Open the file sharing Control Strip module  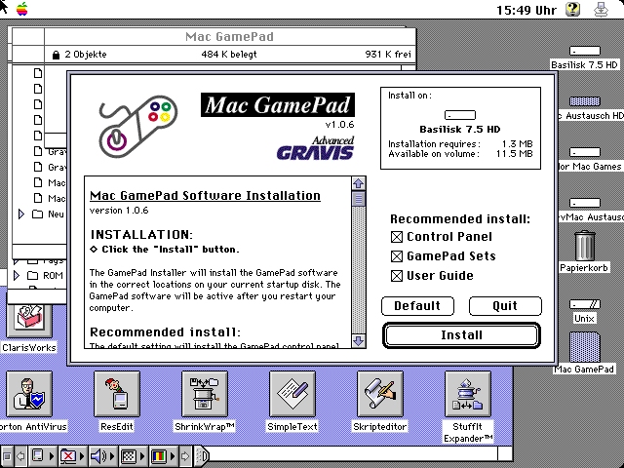pos(72,456)
